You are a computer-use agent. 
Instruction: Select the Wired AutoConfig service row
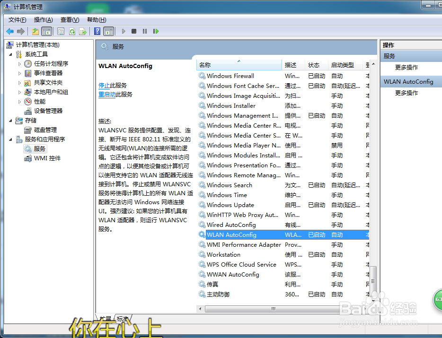pos(283,225)
